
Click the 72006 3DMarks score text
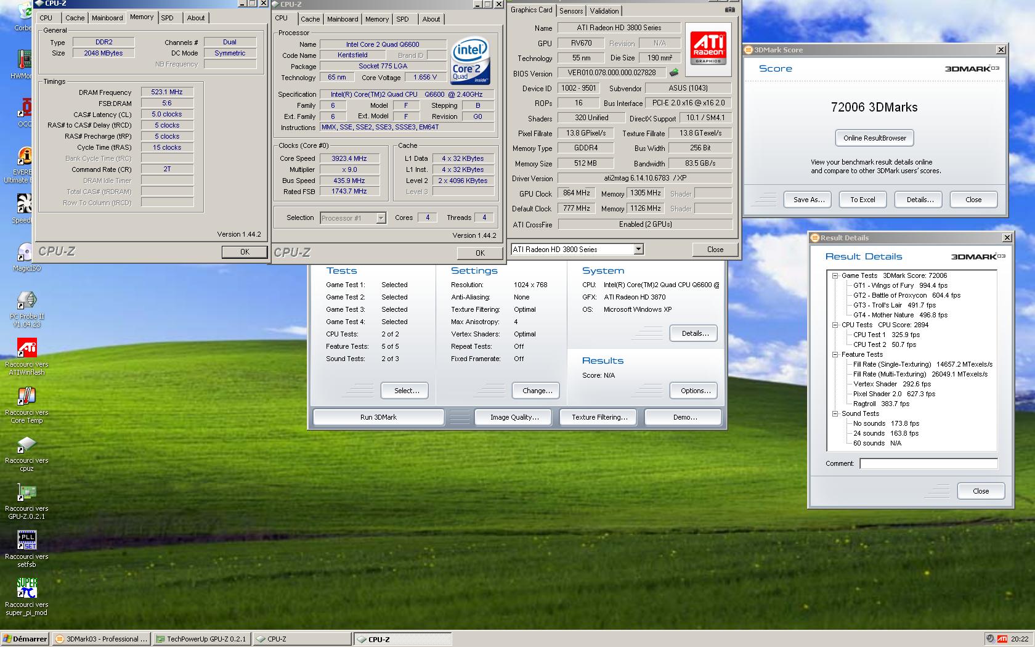[874, 107]
